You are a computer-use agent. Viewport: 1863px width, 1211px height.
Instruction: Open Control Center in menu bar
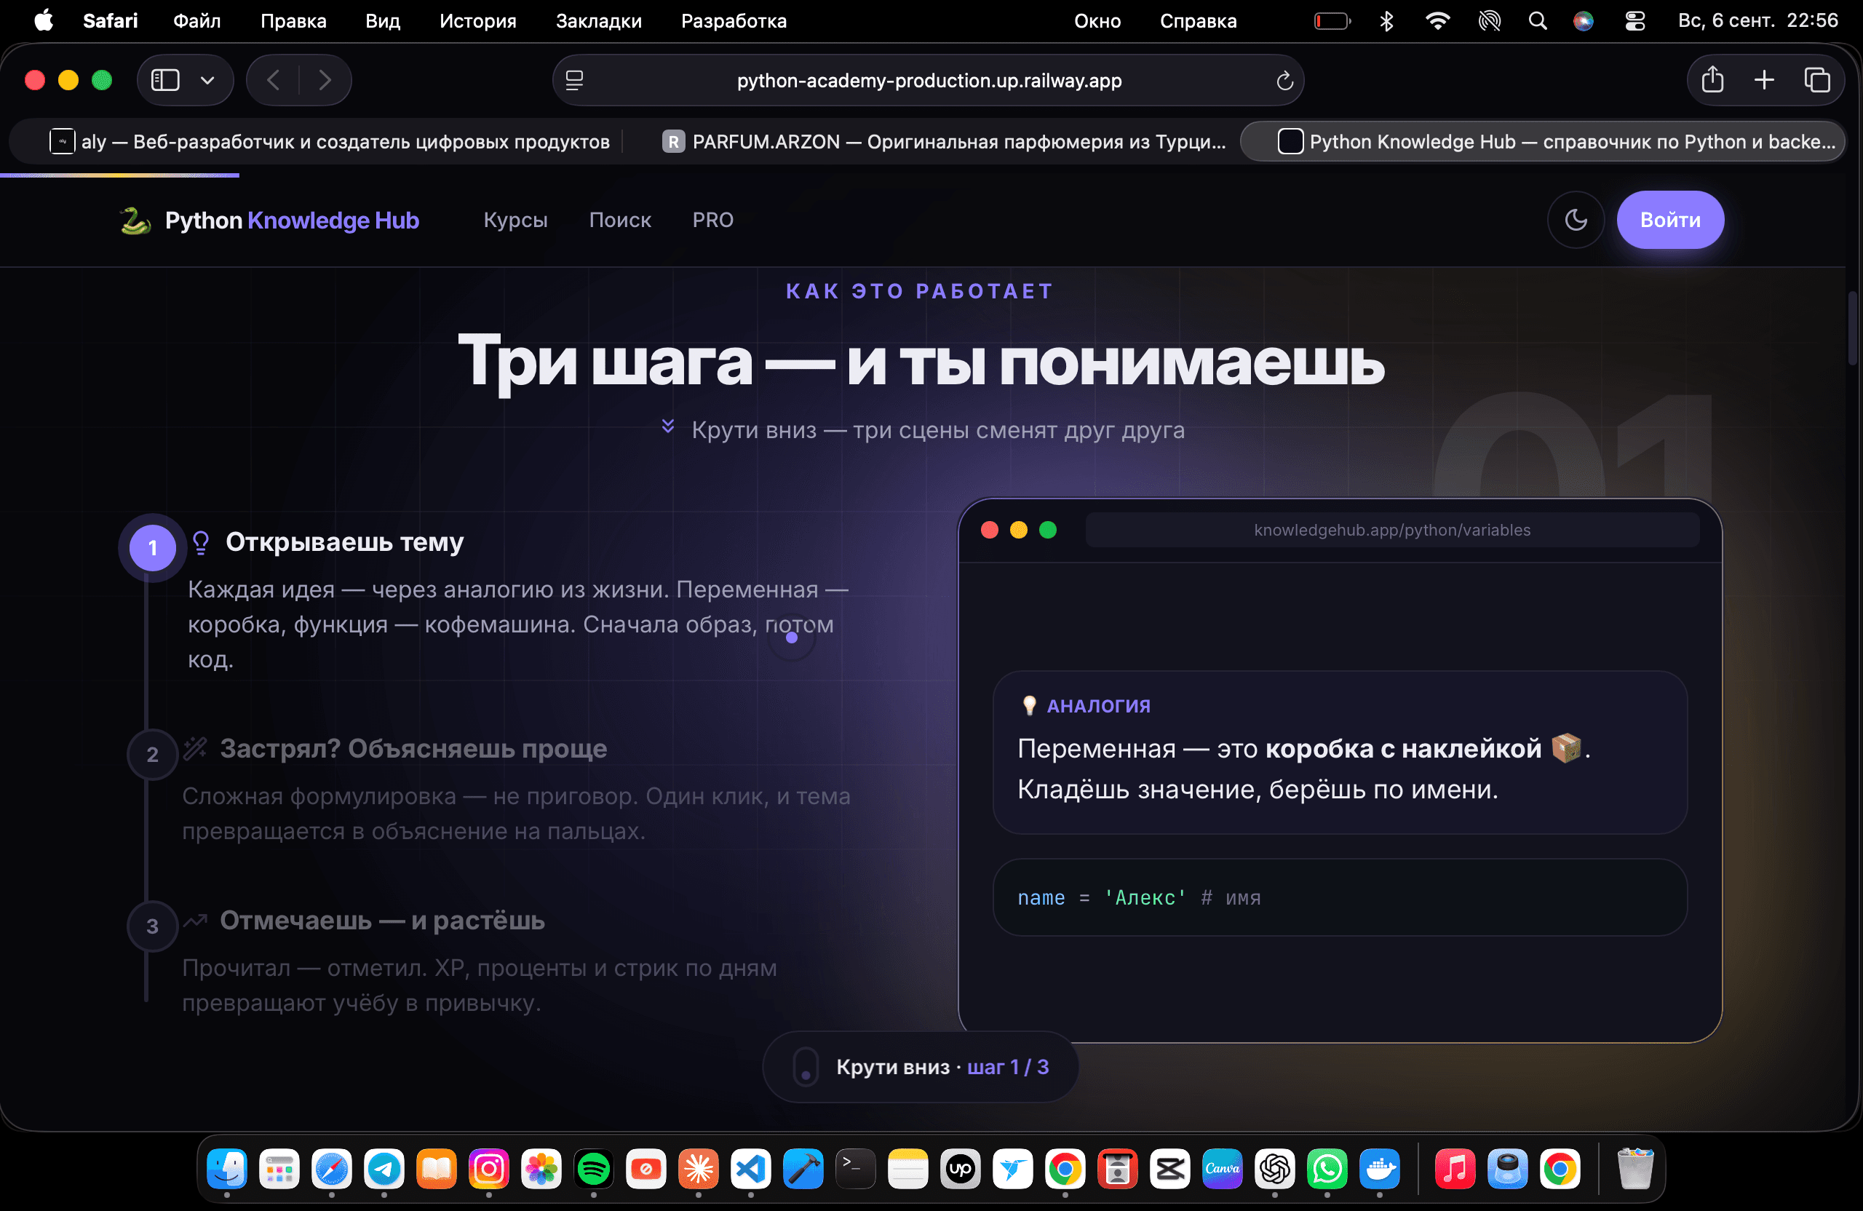point(1634,21)
